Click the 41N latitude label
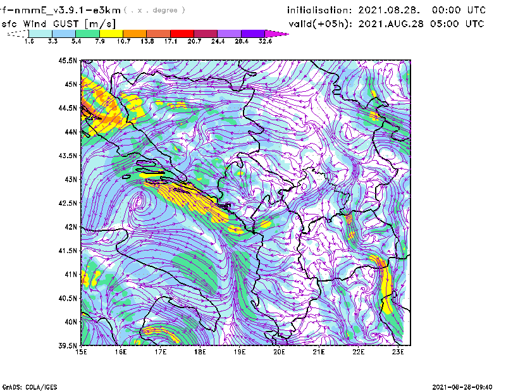The width and height of the screenshot is (506, 391). [x=71, y=275]
